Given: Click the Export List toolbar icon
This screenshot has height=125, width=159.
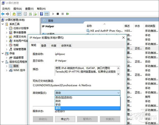Looking at the screenshot, I should click(35, 14).
